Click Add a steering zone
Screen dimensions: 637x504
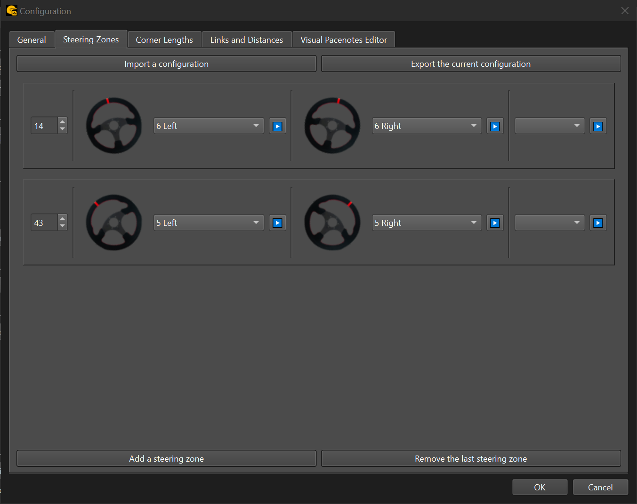pyautogui.click(x=166, y=459)
